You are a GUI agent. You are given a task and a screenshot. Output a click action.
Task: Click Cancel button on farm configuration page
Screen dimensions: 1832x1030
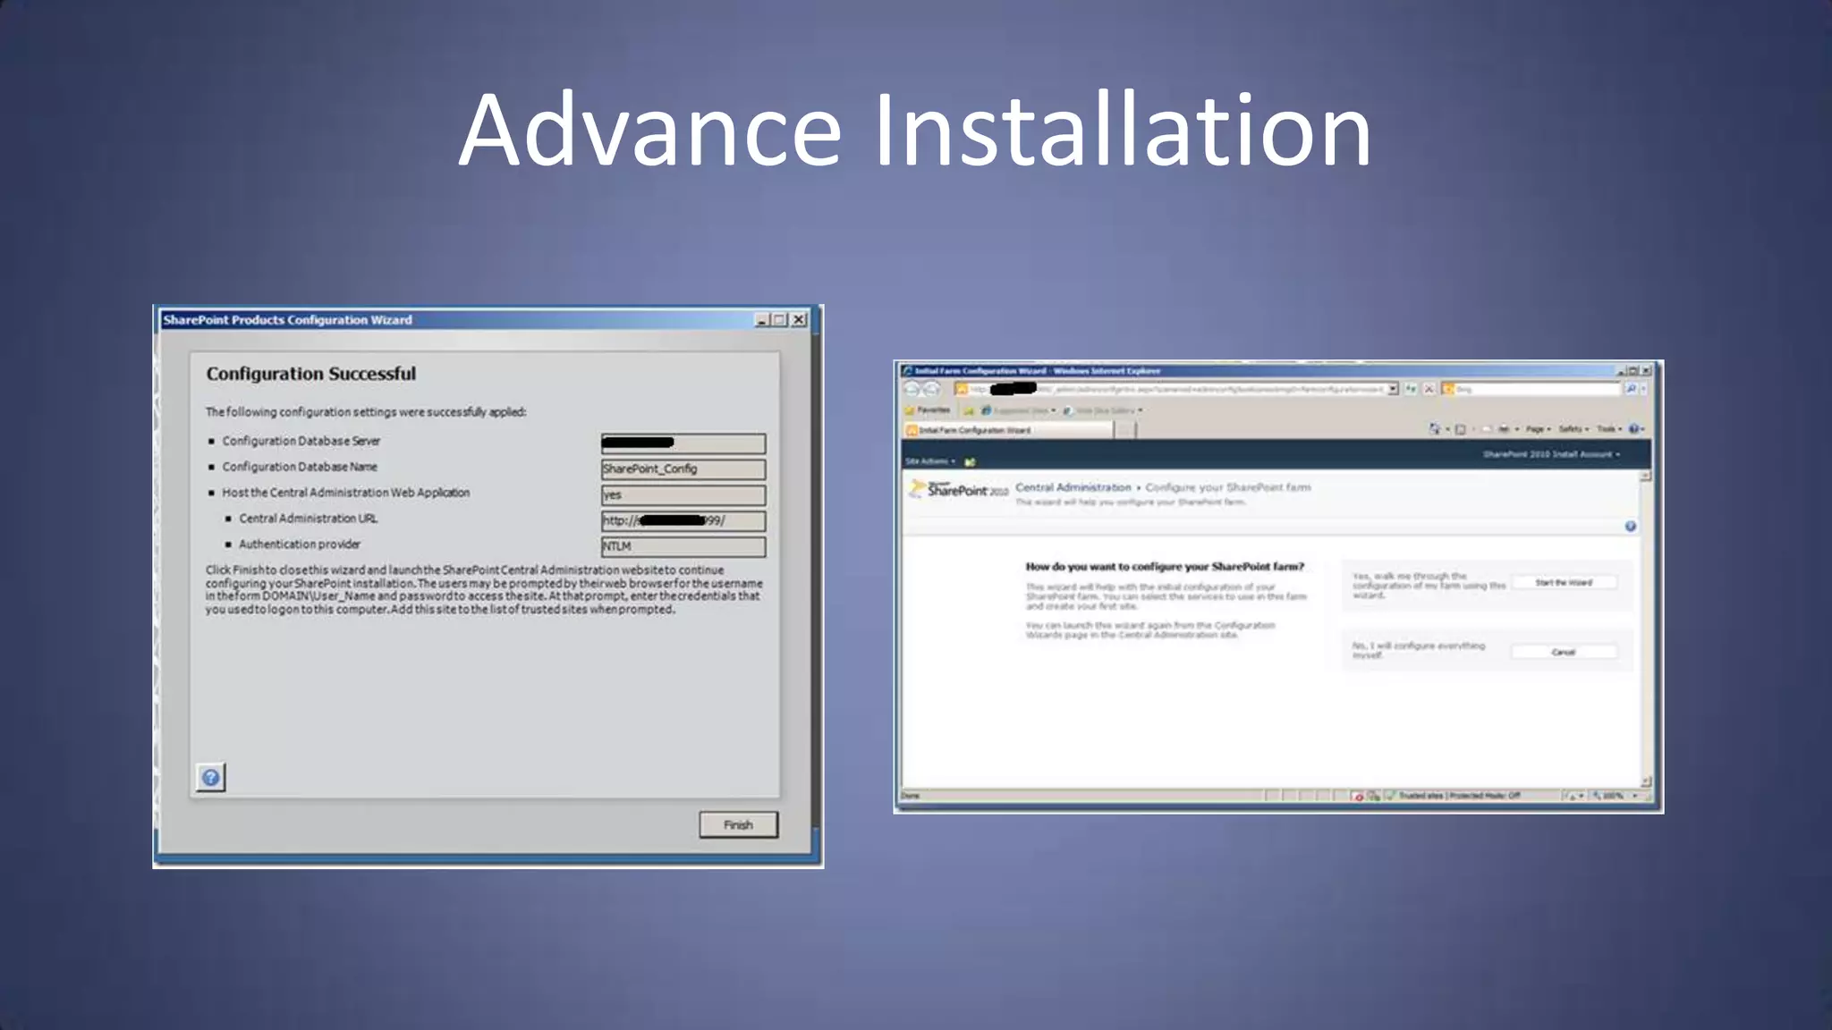[x=1564, y=652]
